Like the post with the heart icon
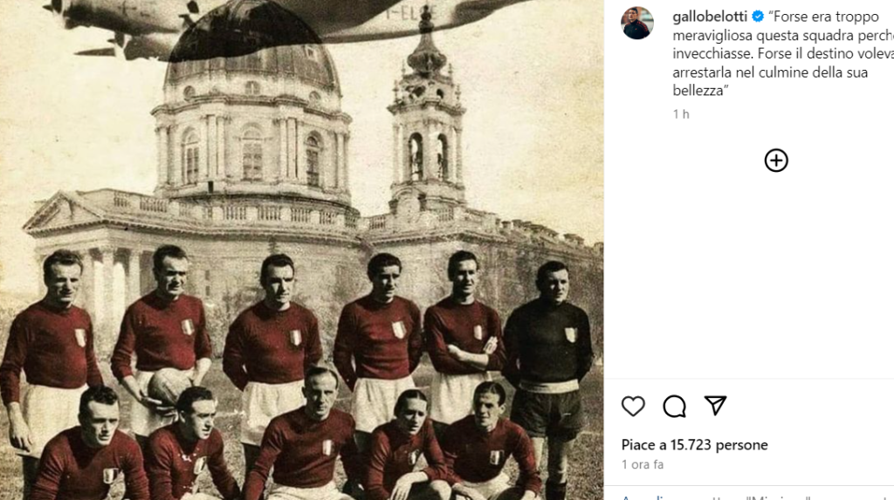Image resolution: width=894 pixels, height=500 pixels. 633,406
